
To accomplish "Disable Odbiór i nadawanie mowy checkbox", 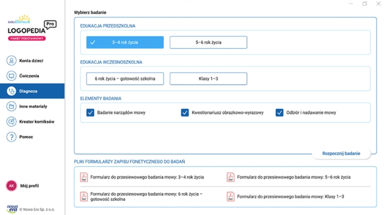I will (x=280, y=113).
